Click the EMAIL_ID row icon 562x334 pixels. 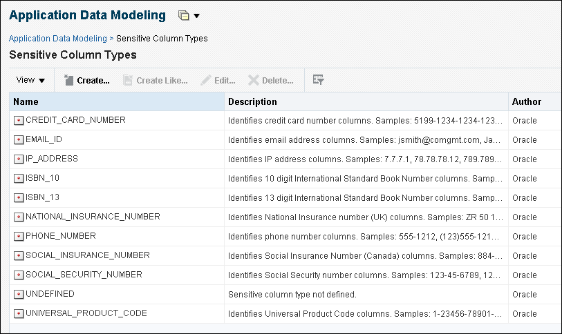(19, 139)
